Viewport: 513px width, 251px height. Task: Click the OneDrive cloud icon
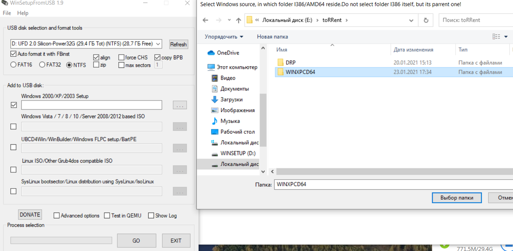(211, 53)
